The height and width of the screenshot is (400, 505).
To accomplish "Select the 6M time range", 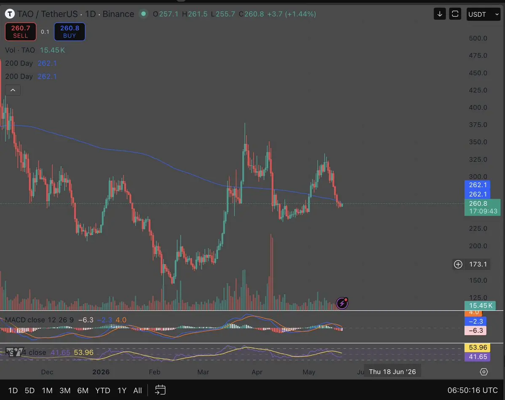I will point(83,390).
